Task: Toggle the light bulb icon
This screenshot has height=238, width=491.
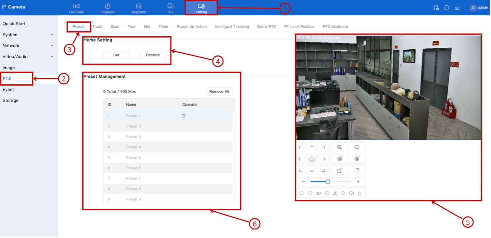Action: [343, 193]
